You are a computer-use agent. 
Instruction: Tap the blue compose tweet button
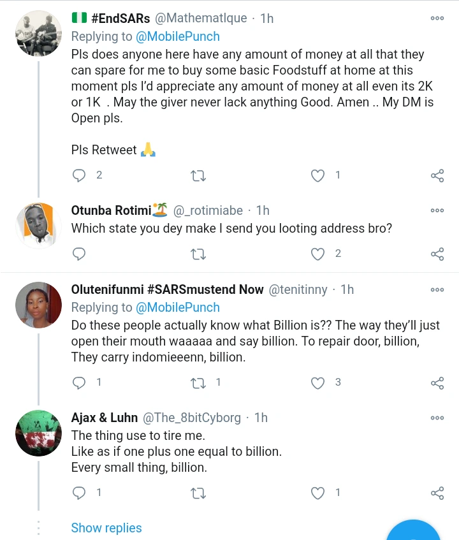(x=418, y=532)
